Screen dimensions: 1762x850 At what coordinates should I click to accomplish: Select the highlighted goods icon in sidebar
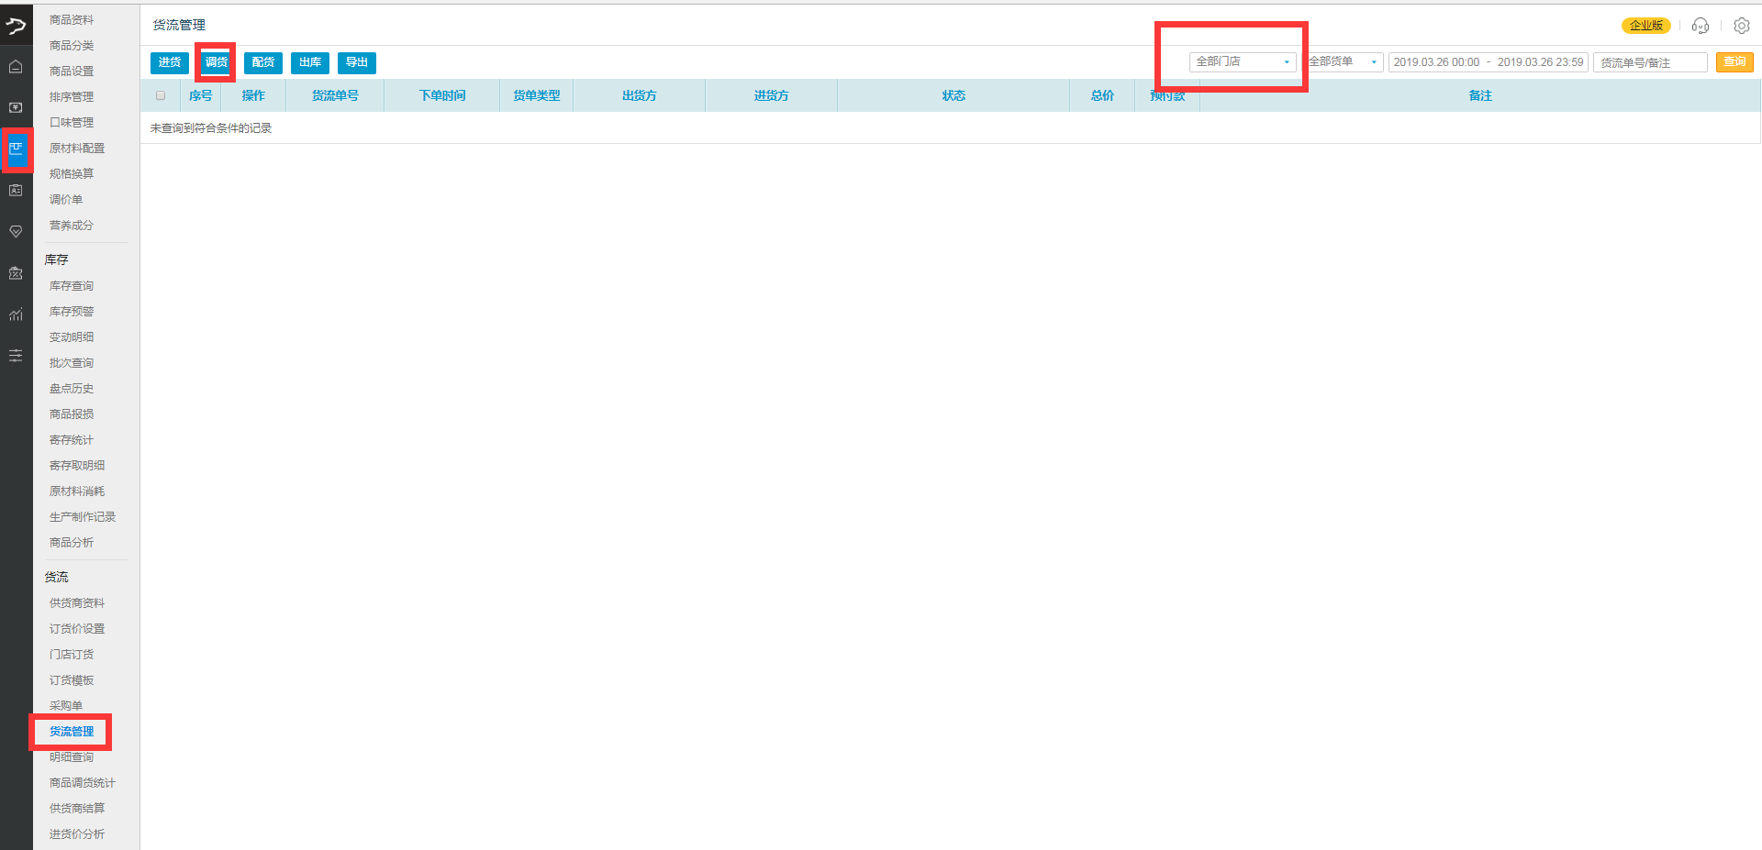pos(16,149)
